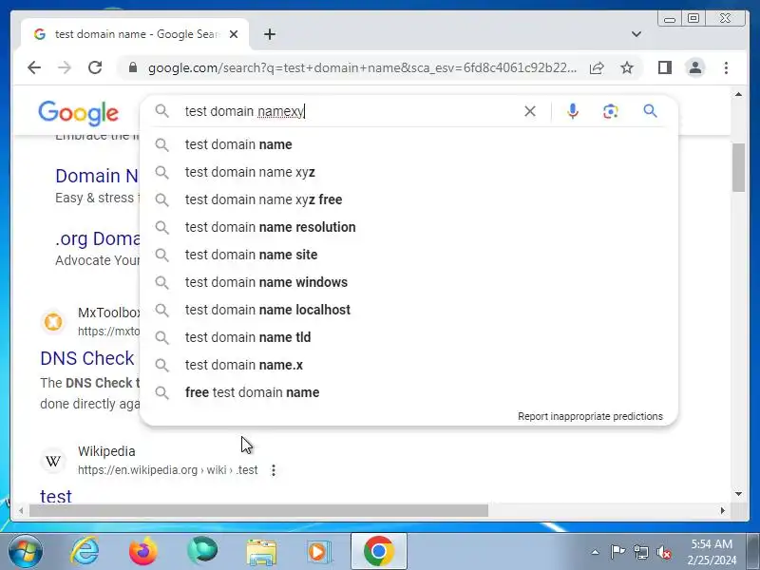The image size is (760, 570).
Task: Share this page via the share icon
Action: pyautogui.click(x=597, y=67)
